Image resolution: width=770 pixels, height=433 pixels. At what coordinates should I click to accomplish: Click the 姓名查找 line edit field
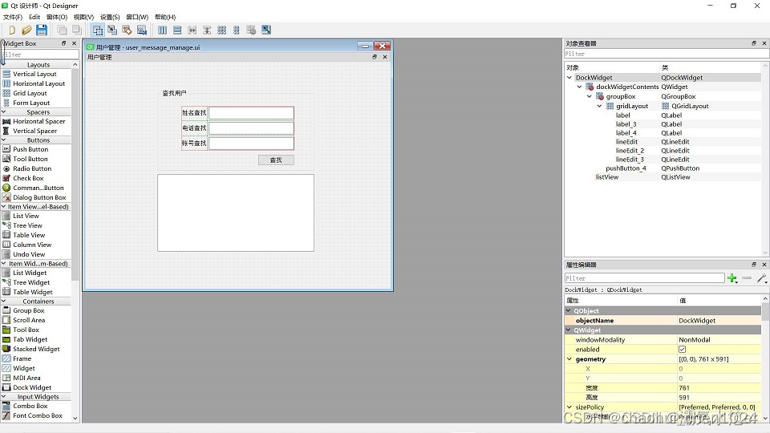coord(251,113)
